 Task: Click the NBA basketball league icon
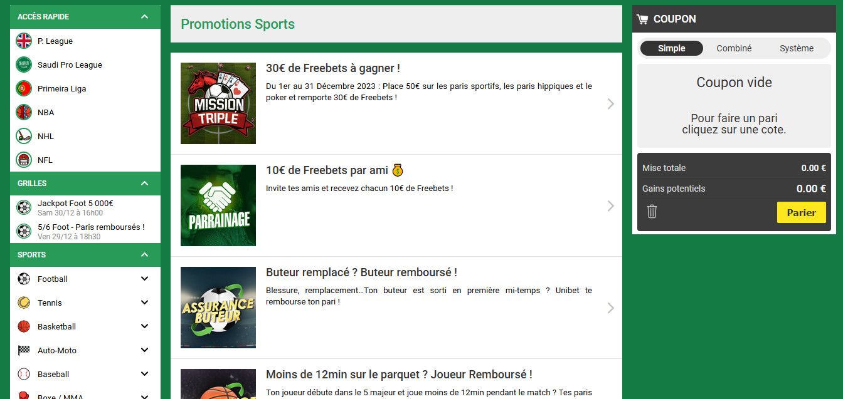pyautogui.click(x=24, y=112)
